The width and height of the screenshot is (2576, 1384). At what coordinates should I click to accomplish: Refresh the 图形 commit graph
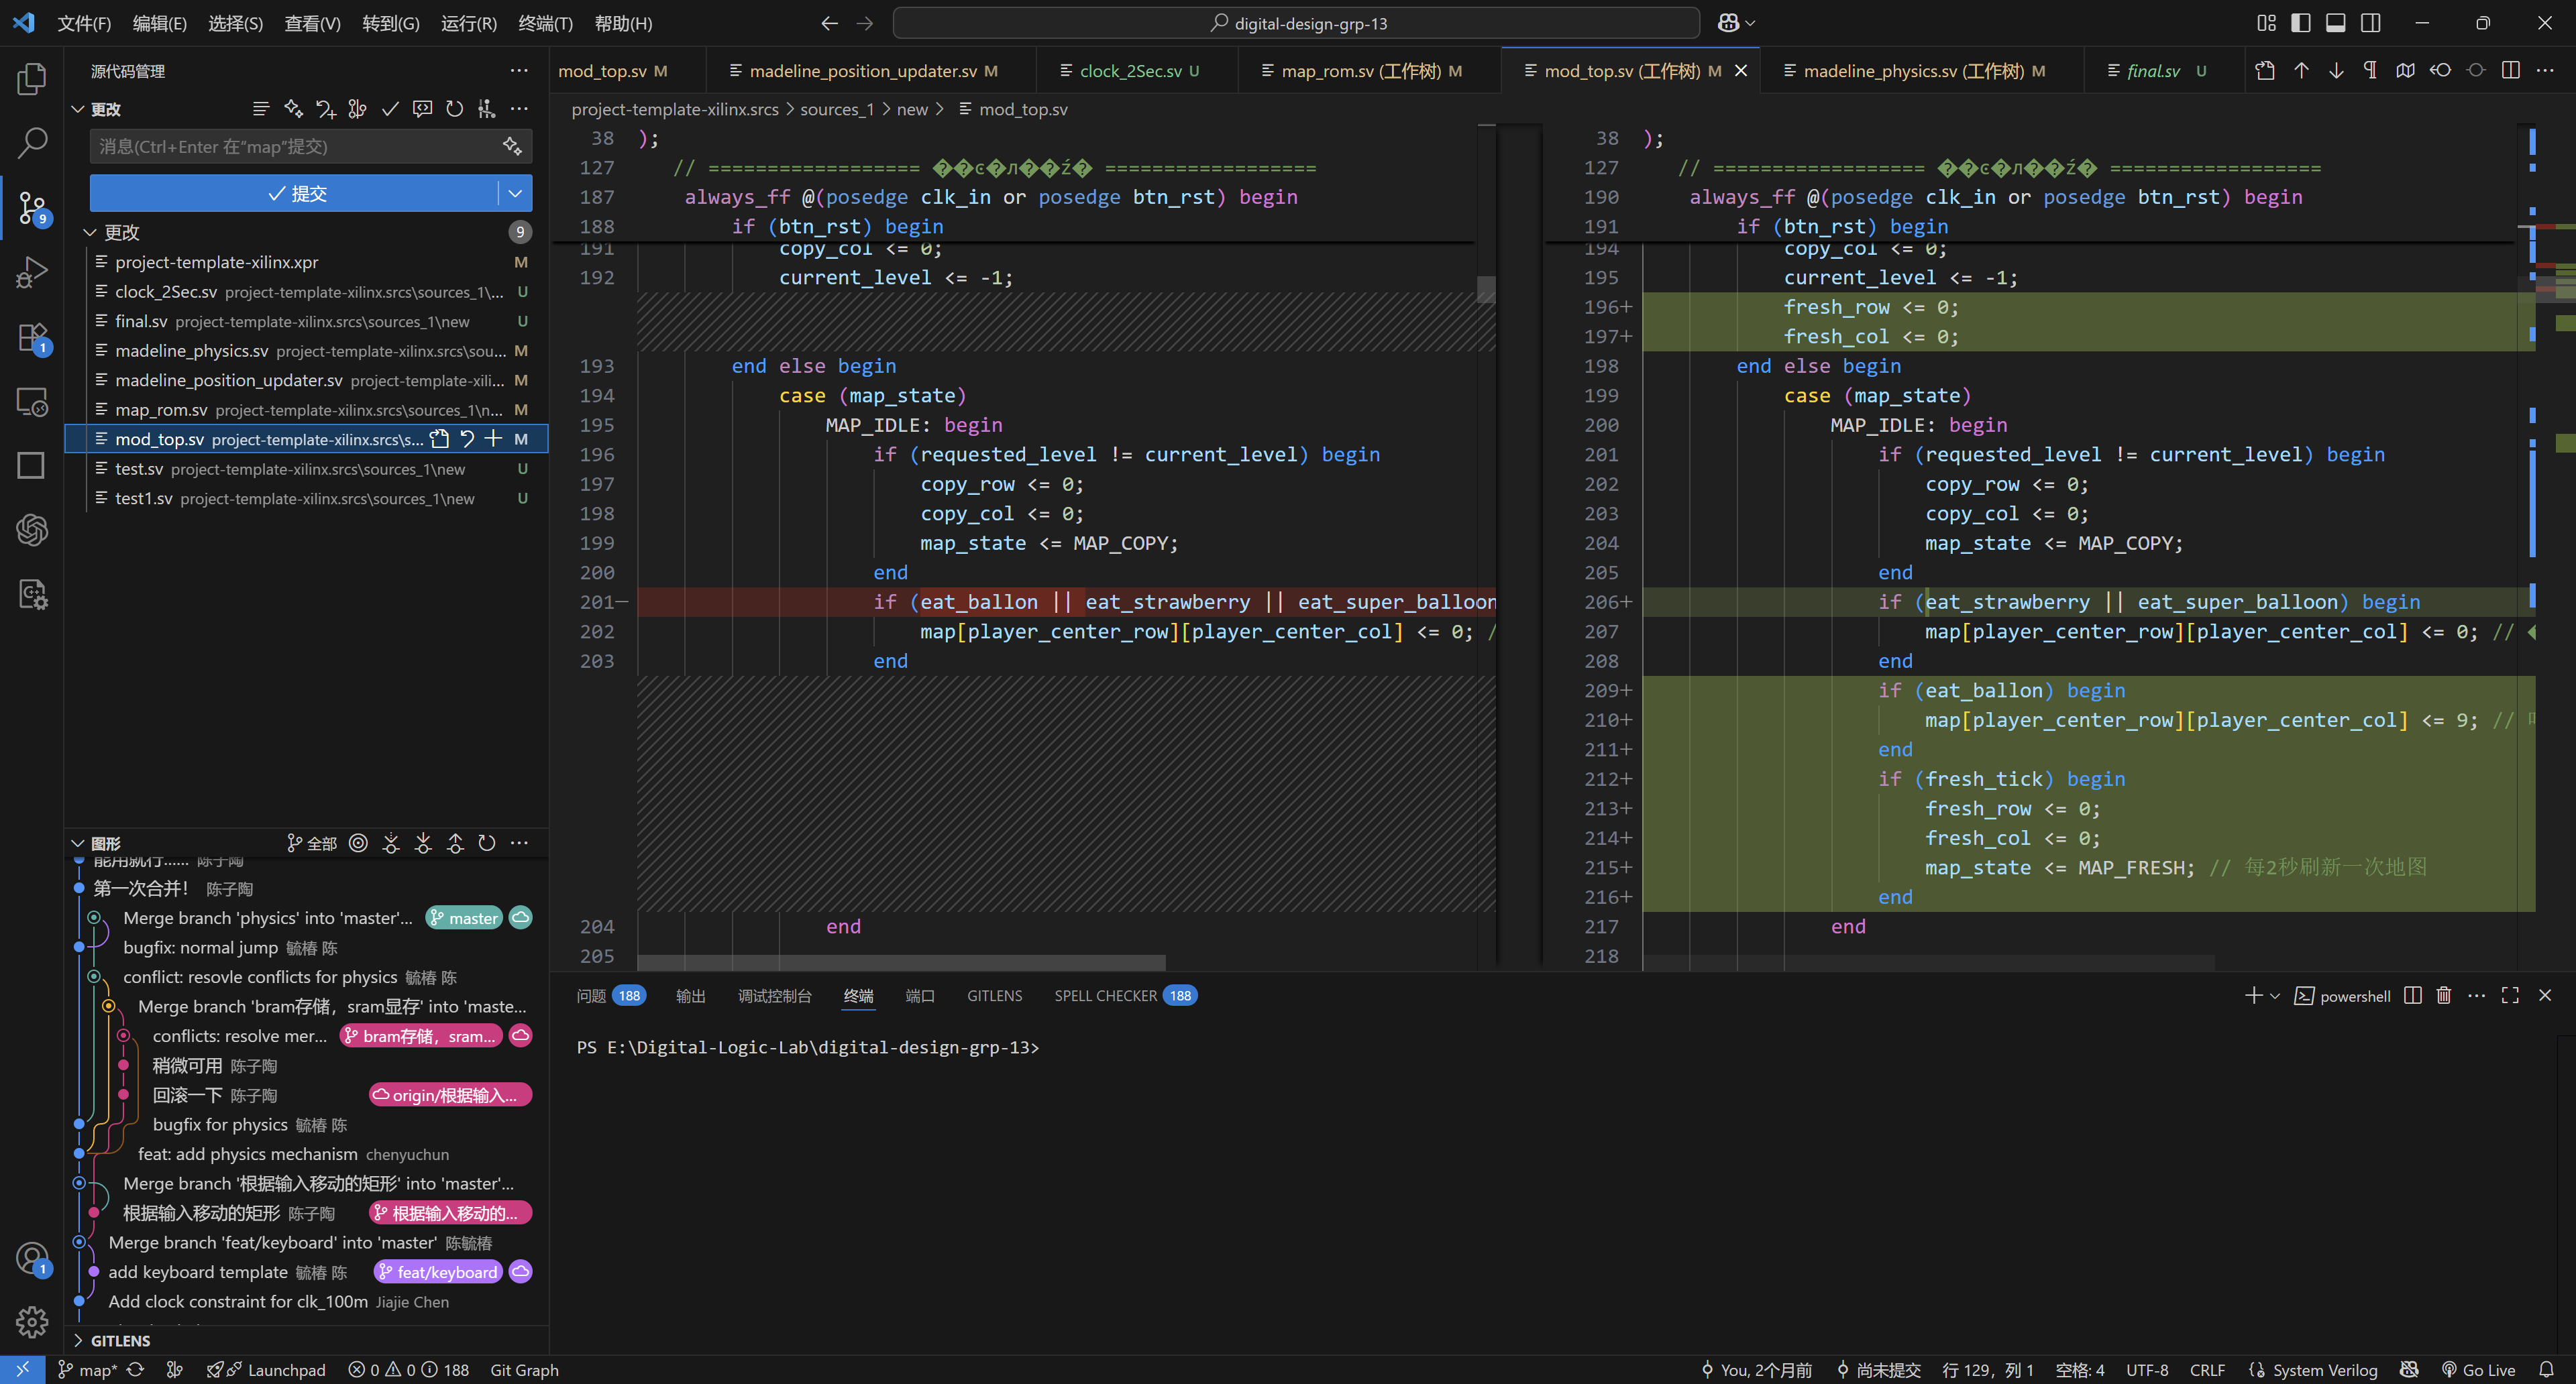pyautogui.click(x=487, y=844)
